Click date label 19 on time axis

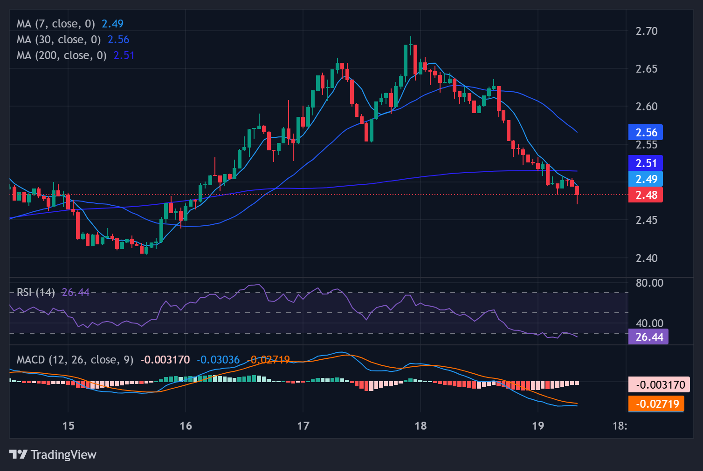click(538, 426)
